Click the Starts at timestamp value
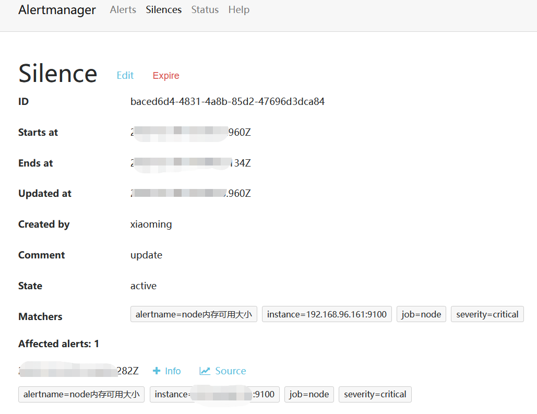Viewport: 537px width, 414px height. tap(190, 132)
